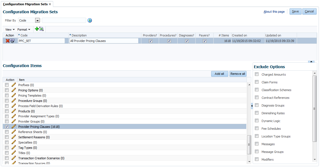Toggle Providers? checkbox for PPC_SET
This screenshot has width=320, height=167.
pyautogui.click(x=151, y=41)
